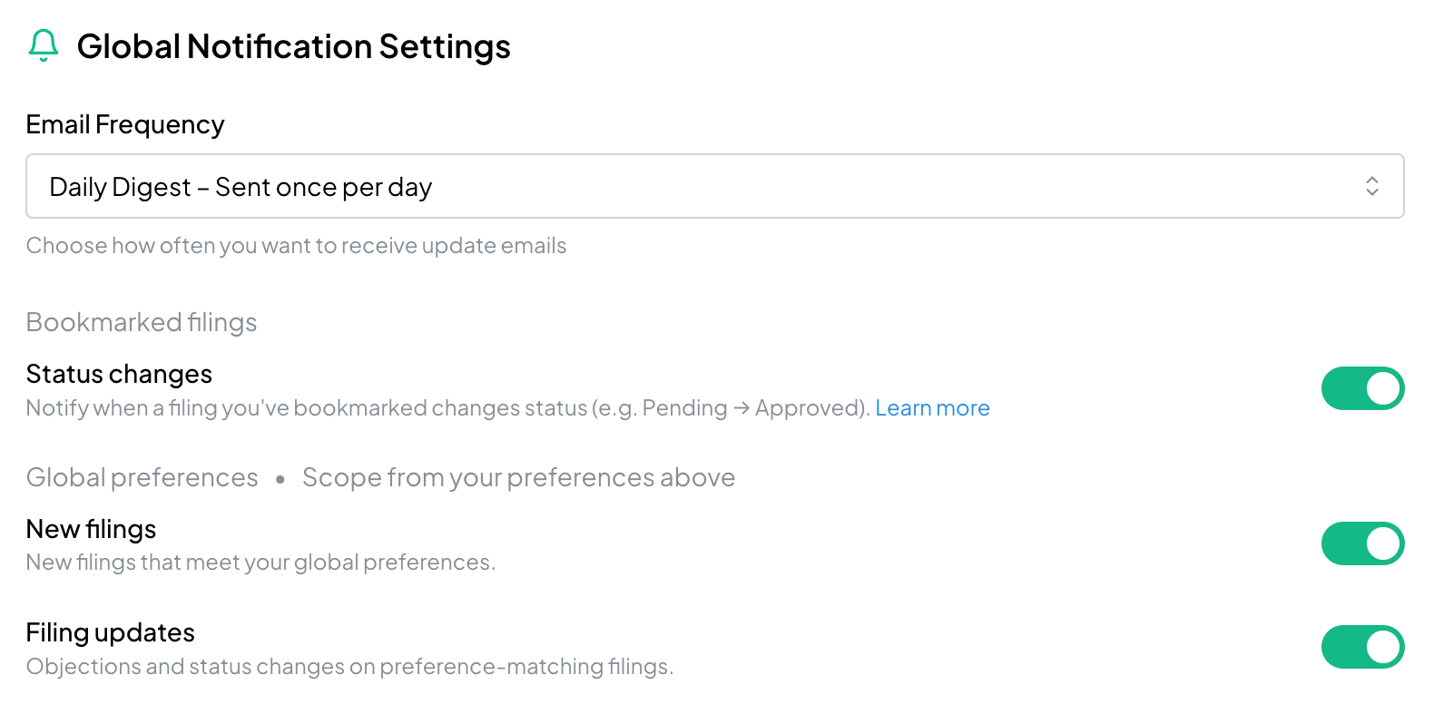
Task: Click the 'meet your global preferences' description
Action: coord(260,563)
